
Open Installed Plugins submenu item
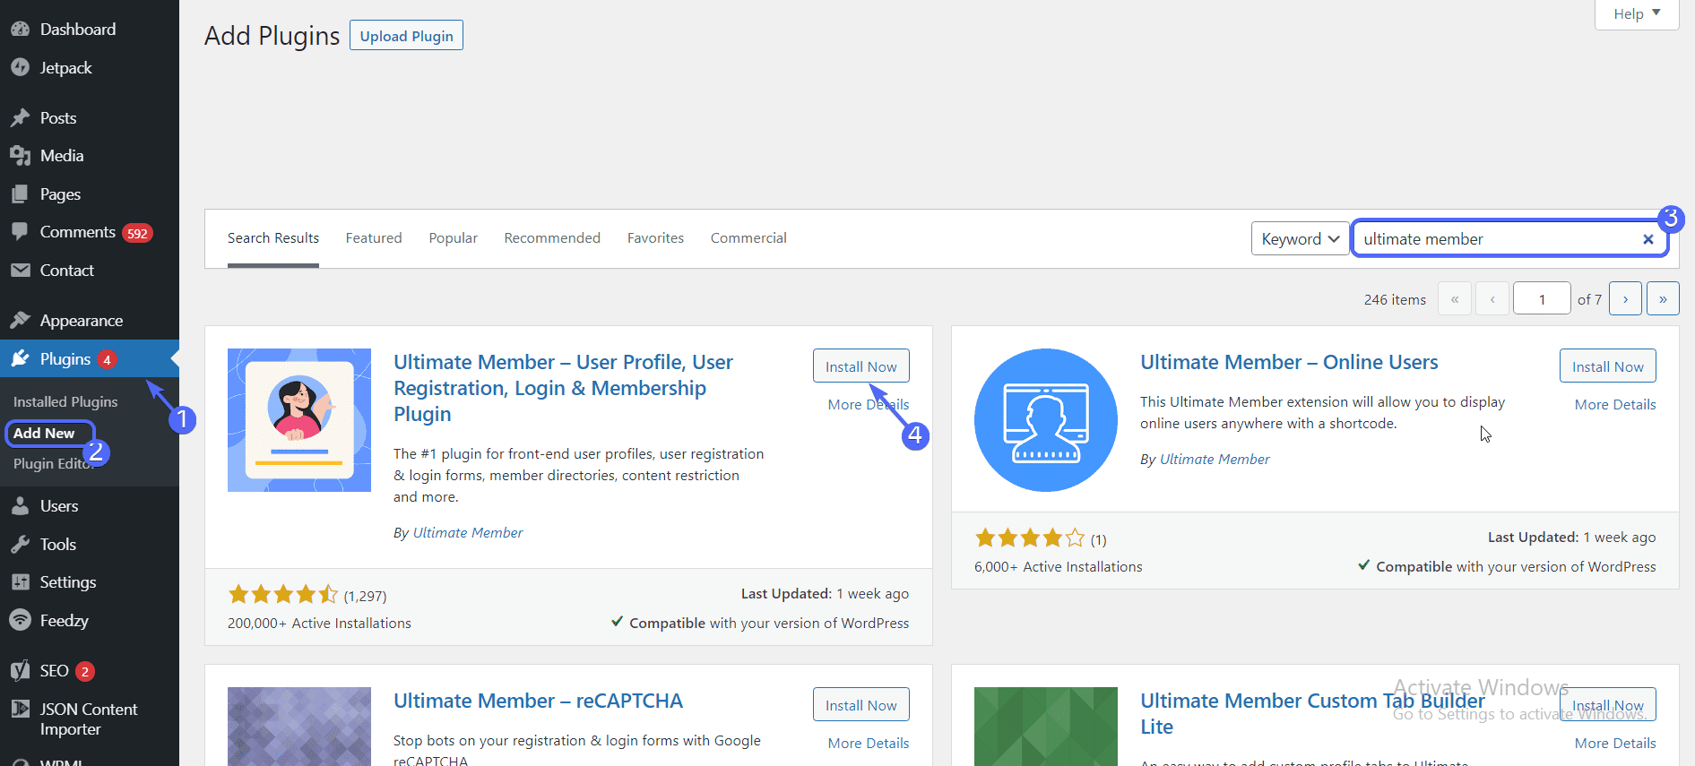tap(65, 402)
